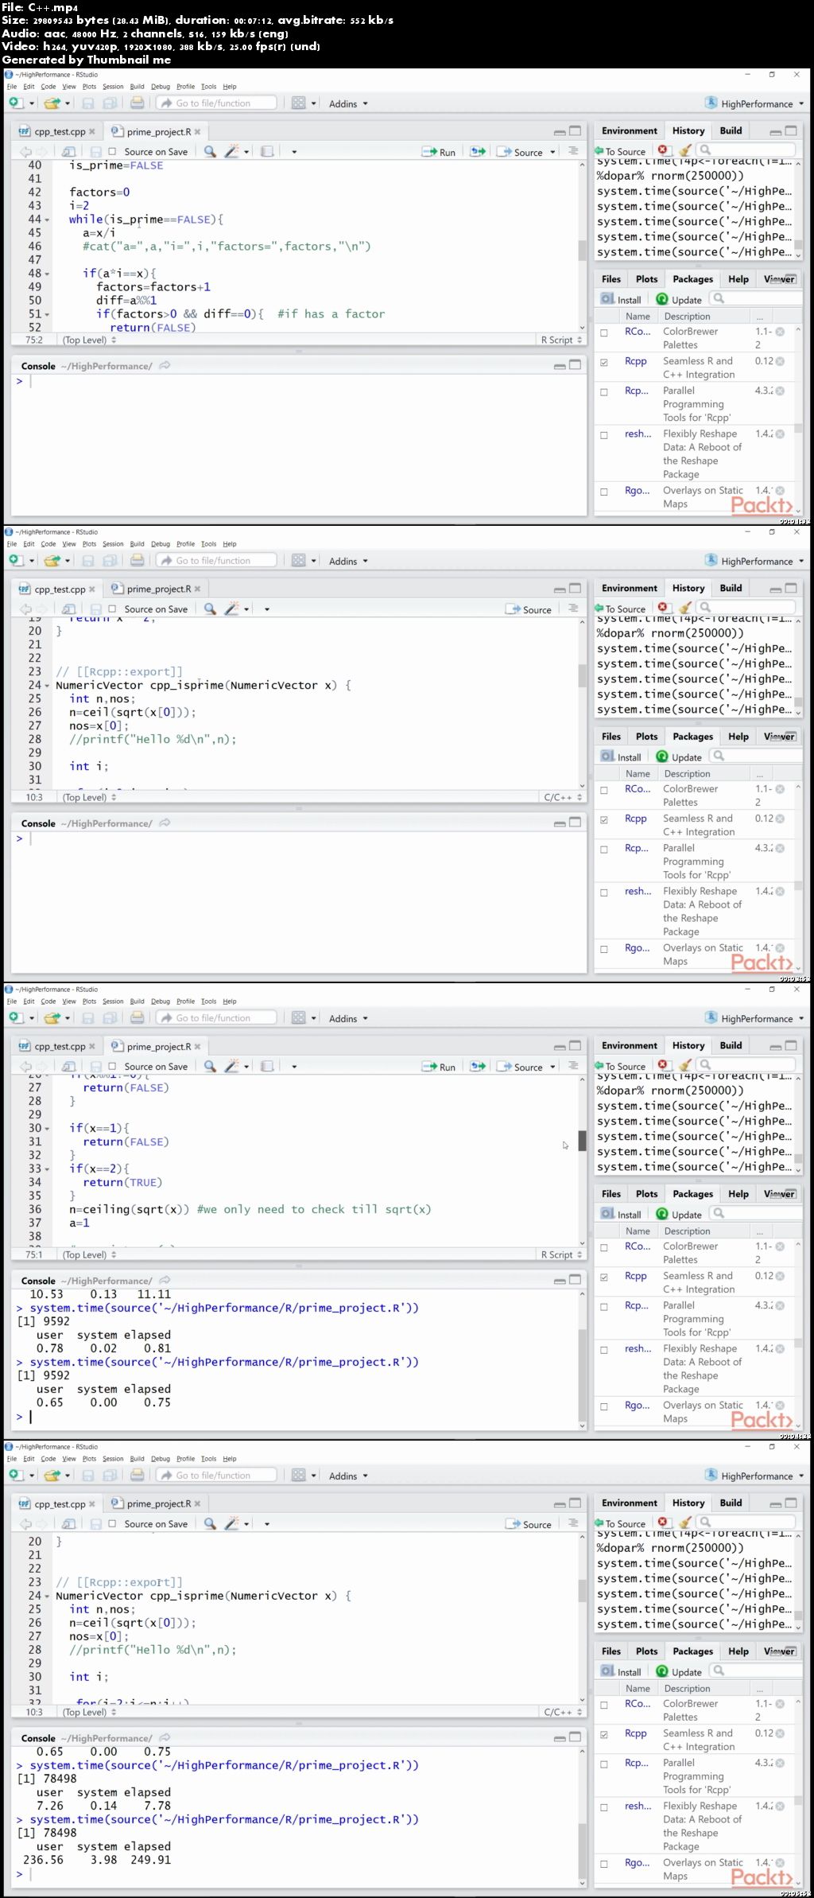This screenshot has width=814, height=1898.
Task: Click editor vertical scrollbar thumb in third frame
Action: [582, 1140]
